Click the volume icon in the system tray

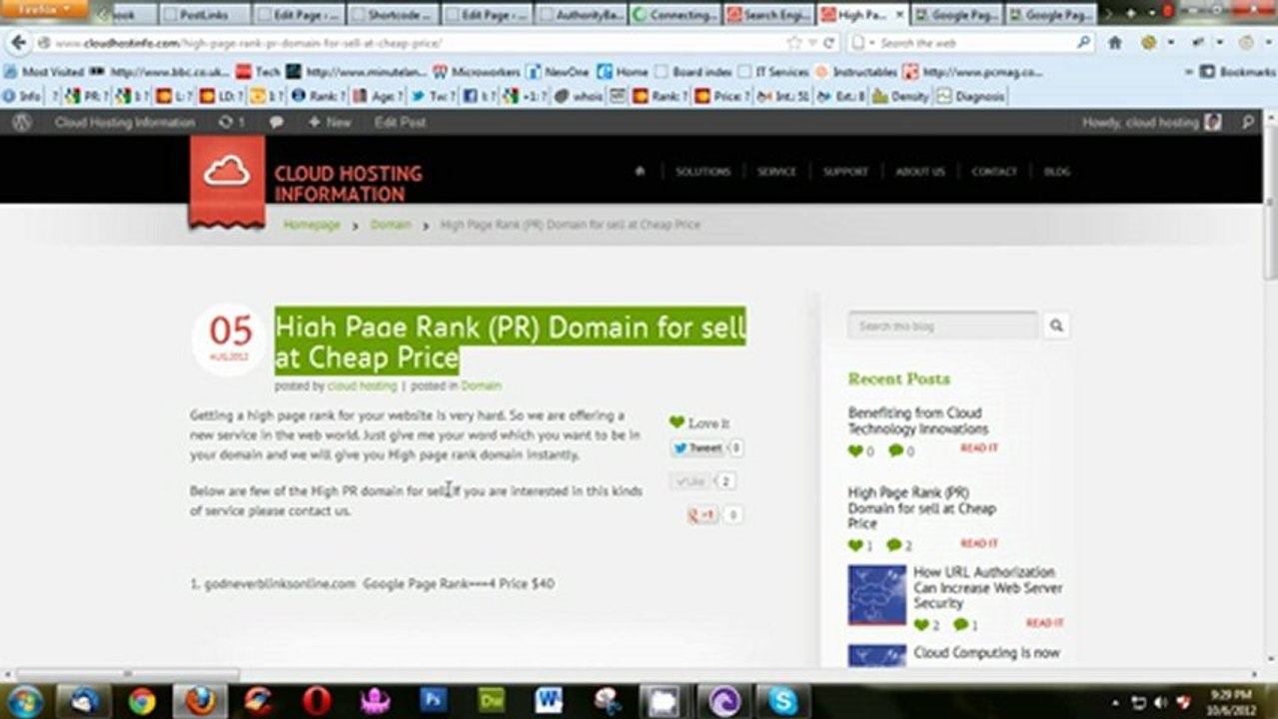[x=1161, y=701]
